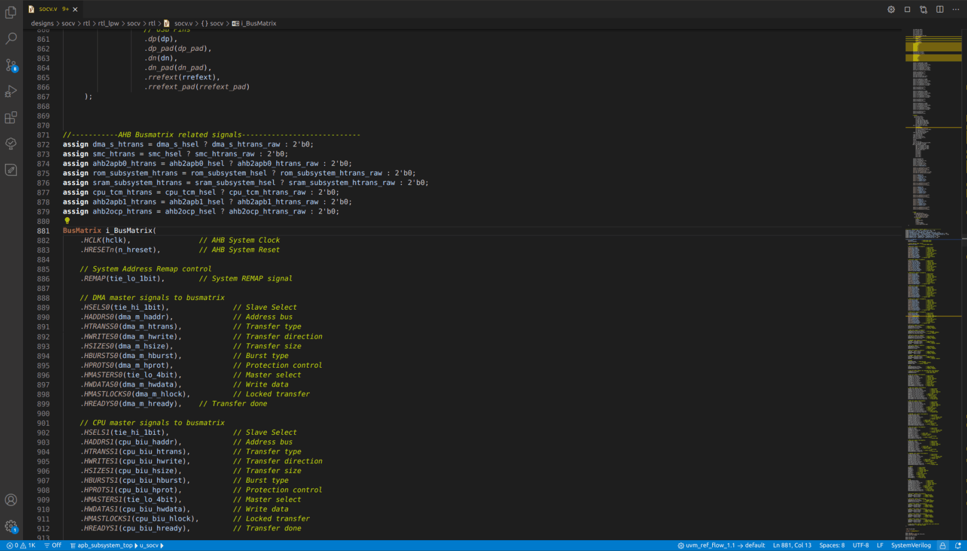Select the socv.v editor tab
967x551 pixels.
pos(48,9)
